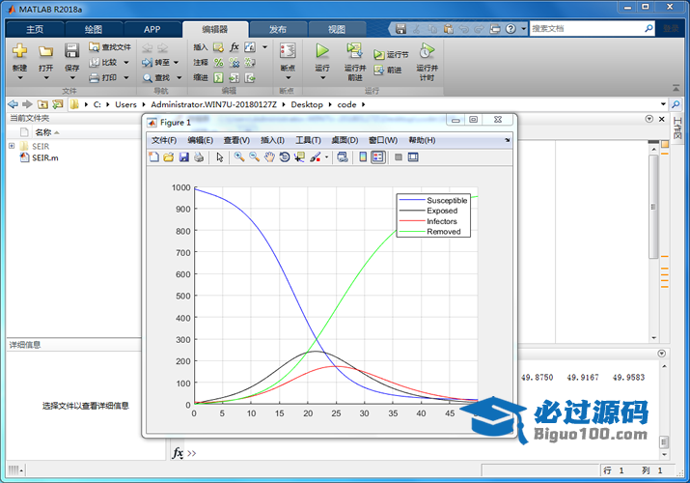690x483 pixels.
Task: Click the Breakpoints icon
Action: pos(288,50)
